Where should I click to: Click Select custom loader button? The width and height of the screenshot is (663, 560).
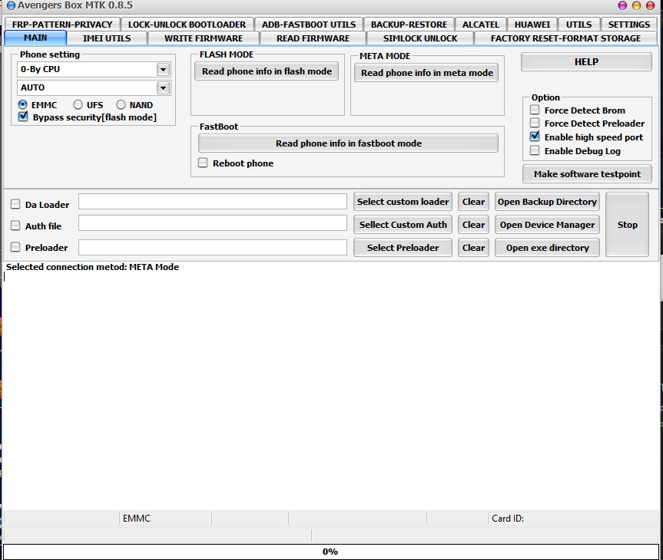403,202
